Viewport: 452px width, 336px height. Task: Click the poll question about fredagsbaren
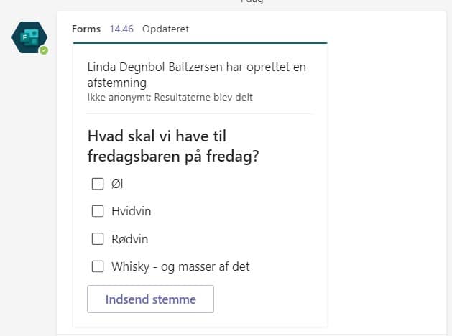coord(173,146)
